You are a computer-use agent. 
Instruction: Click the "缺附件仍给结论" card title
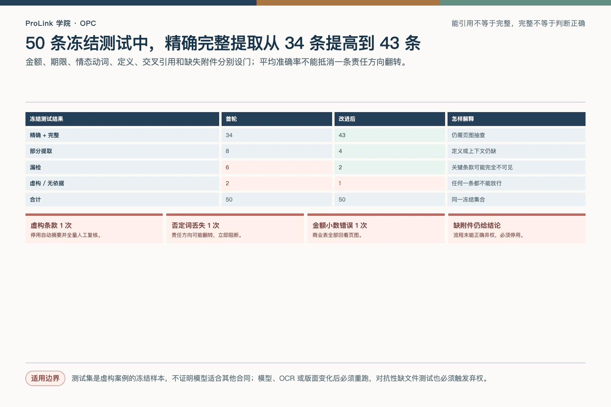tap(477, 225)
